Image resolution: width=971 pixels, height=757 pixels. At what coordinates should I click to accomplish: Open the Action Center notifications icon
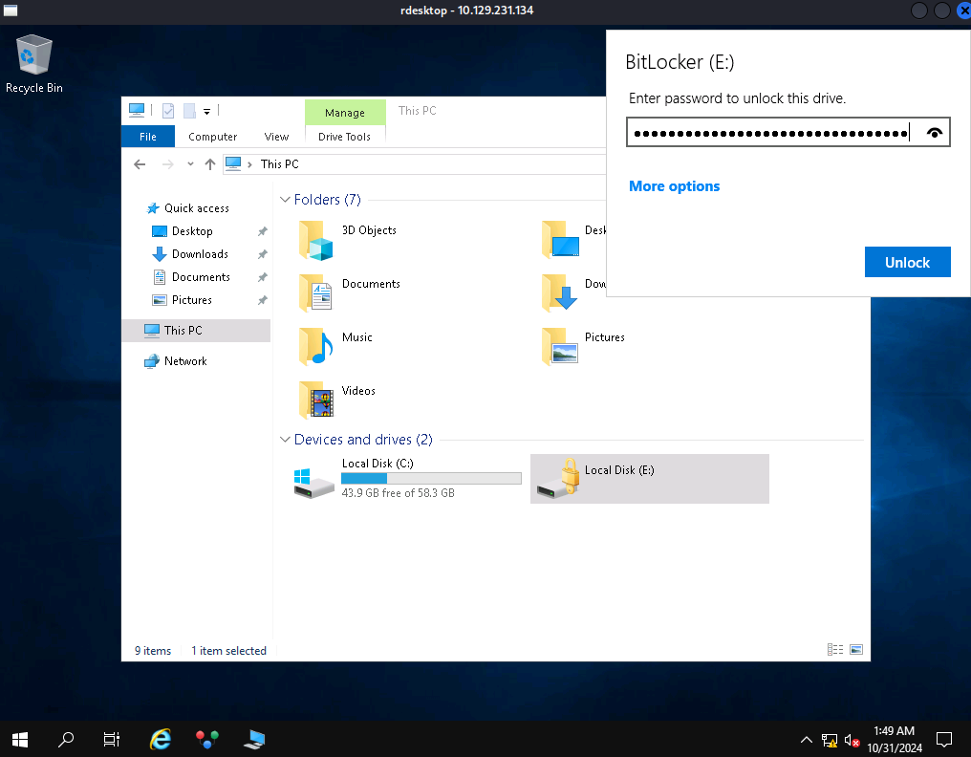pos(943,739)
